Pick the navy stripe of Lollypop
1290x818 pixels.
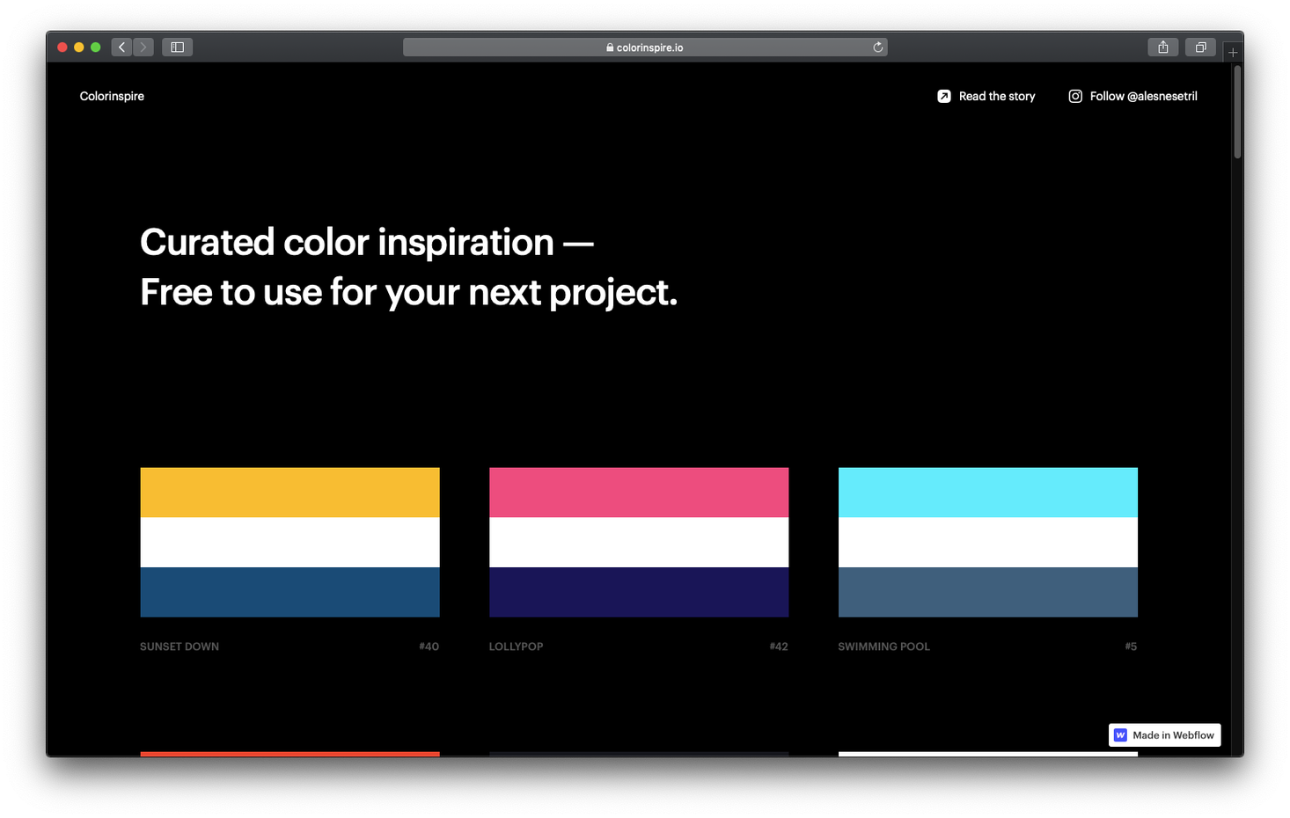point(639,592)
